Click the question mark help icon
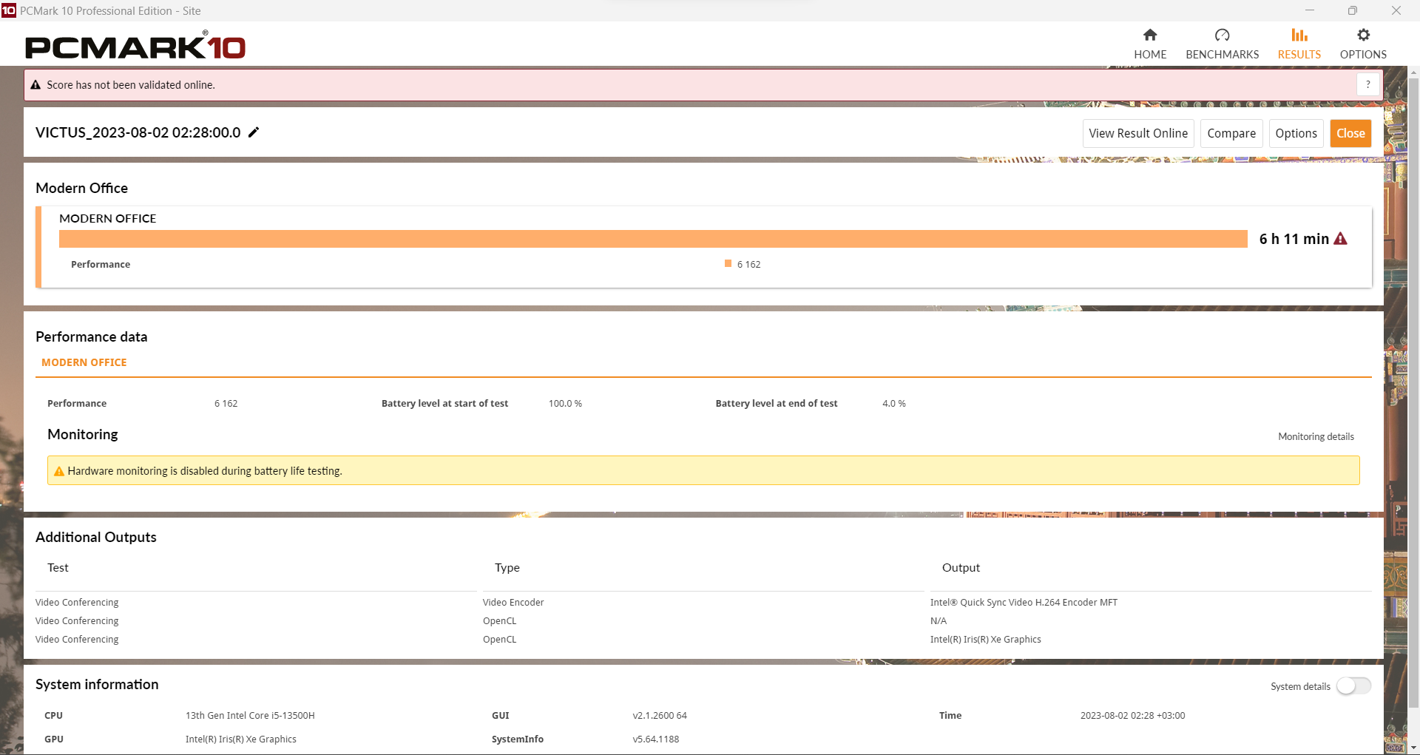This screenshot has width=1420, height=755. tap(1367, 85)
